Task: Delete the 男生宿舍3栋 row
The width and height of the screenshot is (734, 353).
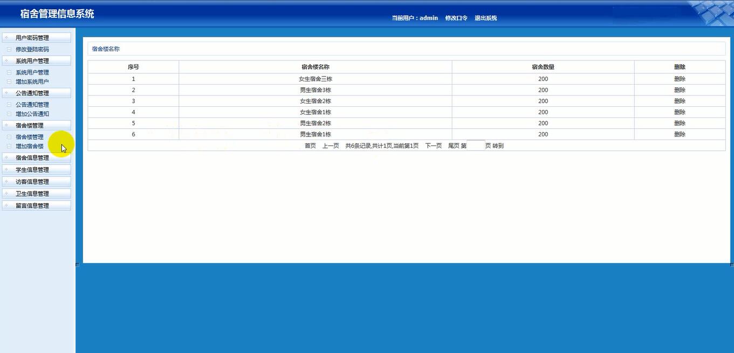Action: point(680,90)
